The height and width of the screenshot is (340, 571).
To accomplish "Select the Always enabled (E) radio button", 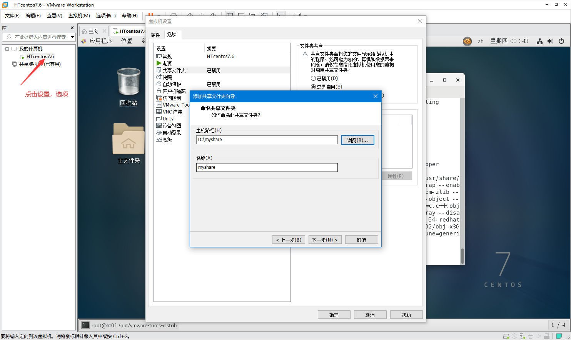I will click(313, 87).
